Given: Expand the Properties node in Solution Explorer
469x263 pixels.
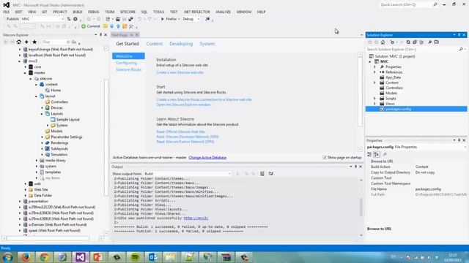Looking at the screenshot, I should (x=374, y=66).
